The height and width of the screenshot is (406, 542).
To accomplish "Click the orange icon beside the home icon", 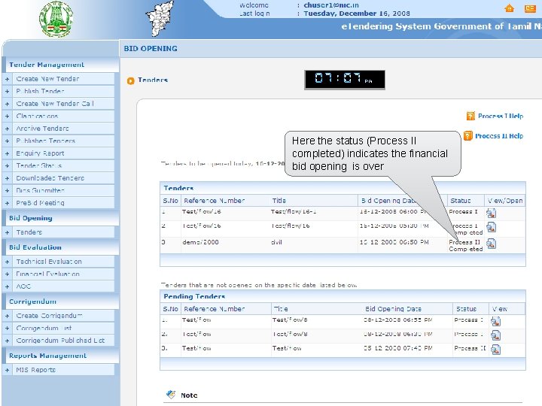I will 530,8.
